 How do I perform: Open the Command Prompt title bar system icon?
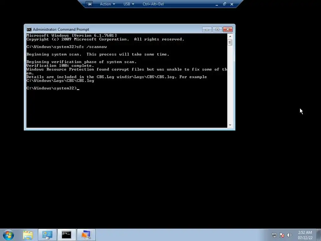[29, 29]
